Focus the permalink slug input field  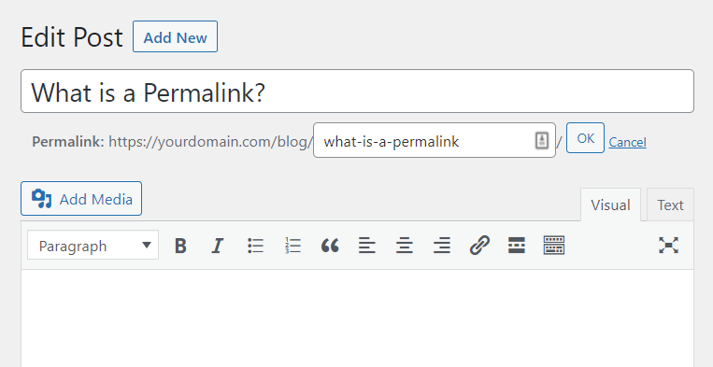(435, 140)
